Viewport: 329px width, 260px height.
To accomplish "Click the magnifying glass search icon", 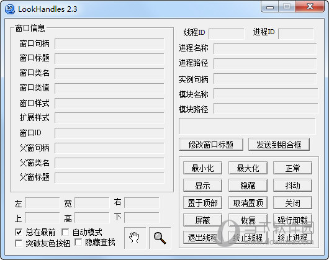I will [160, 238].
